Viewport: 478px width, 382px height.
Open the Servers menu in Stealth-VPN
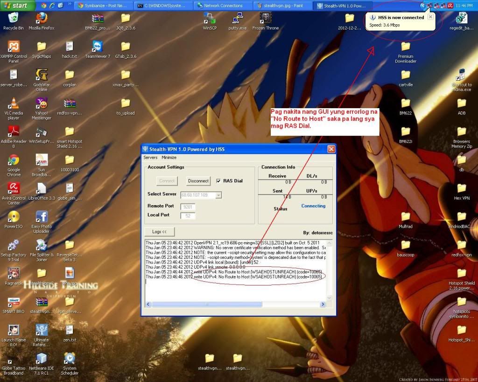pyautogui.click(x=150, y=158)
